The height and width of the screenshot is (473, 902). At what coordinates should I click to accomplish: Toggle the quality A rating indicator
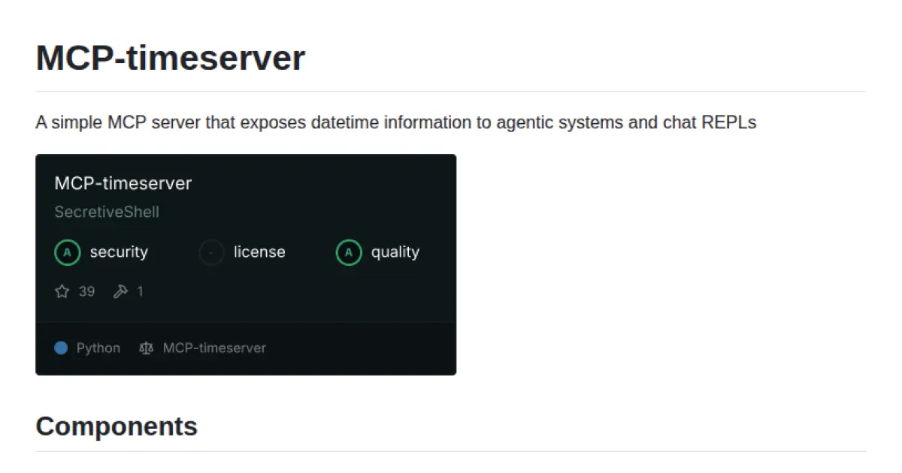click(348, 252)
